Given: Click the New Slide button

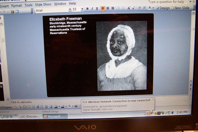Looking at the screenshot, I should 180,8.
